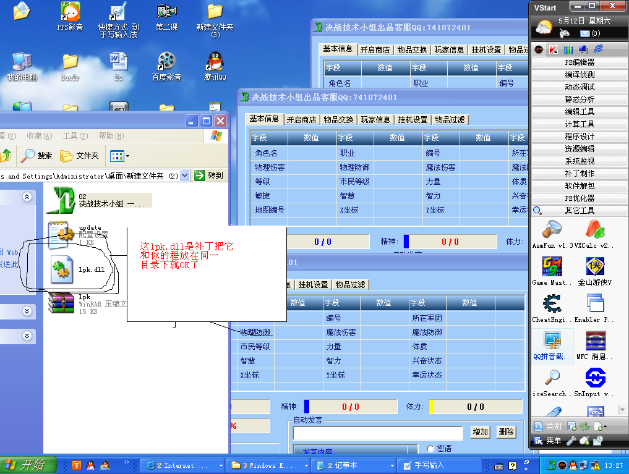Open the 收藏(A) menu in Explorer
The image size is (629, 474).
pyautogui.click(x=40, y=136)
